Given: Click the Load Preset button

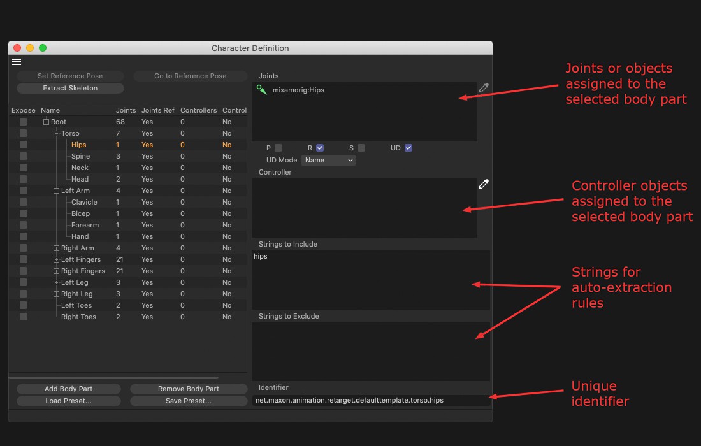Looking at the screenshot, I should [68, 401].
